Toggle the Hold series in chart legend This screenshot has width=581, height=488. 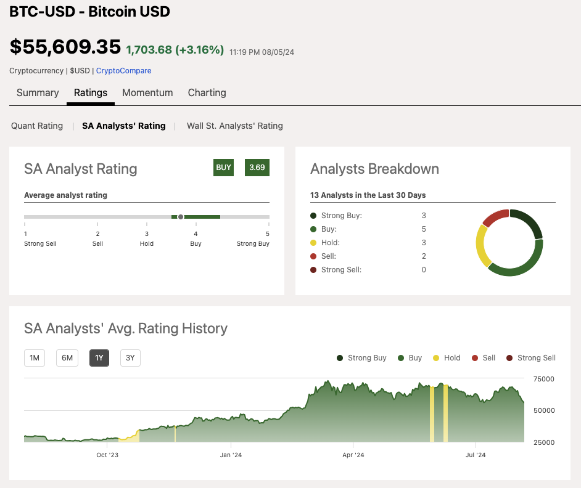tap(436, 358)
